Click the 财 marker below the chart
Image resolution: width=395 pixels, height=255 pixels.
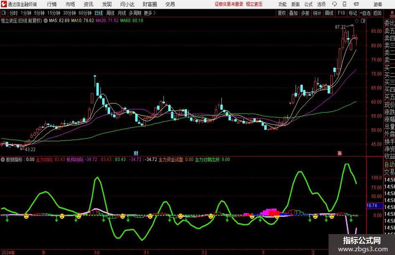tap(136, 153)
